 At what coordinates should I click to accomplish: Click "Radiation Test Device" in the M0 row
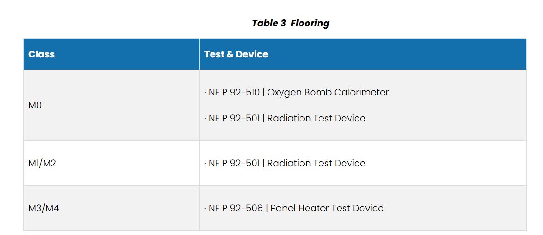(x=316, y=118)
